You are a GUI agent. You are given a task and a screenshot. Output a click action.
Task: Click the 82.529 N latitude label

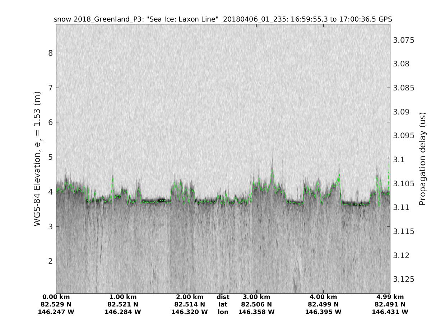(56, 305)
